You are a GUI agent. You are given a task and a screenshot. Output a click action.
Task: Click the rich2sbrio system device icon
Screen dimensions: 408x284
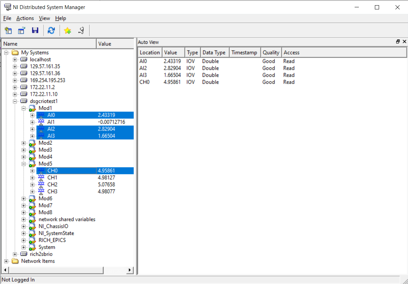[x=24, y=254]
